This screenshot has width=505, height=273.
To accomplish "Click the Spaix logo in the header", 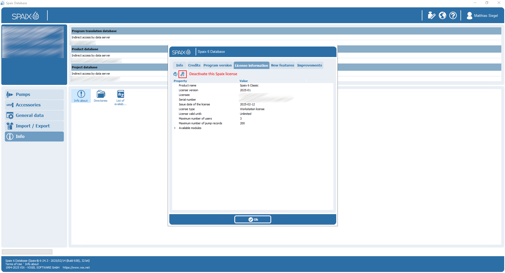I will point(25,16).
